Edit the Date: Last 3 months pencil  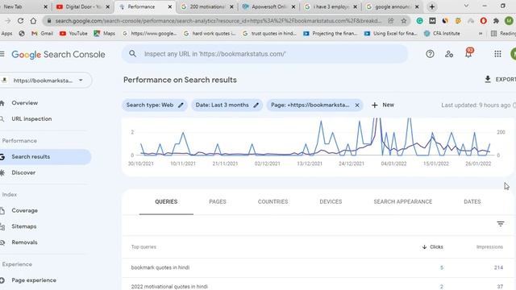tap(256, 106)
